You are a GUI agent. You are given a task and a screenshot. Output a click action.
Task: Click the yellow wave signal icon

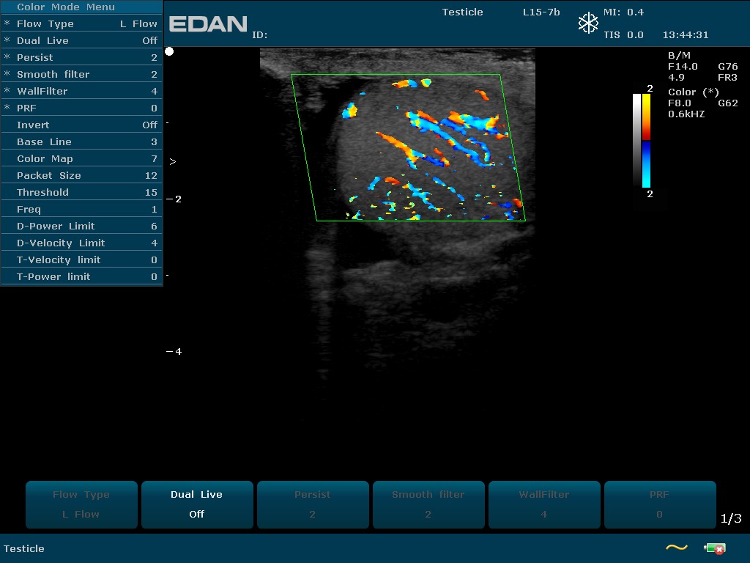tap(676, 548)
